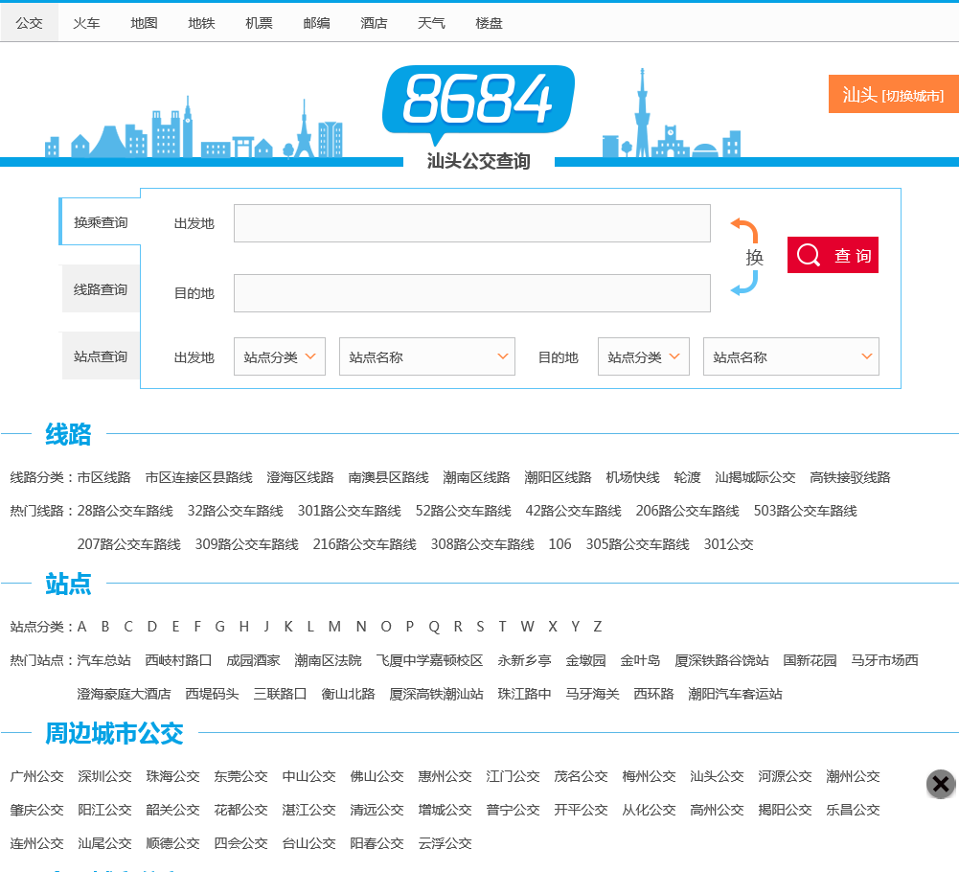
Task: Open 32路公交车路线 link
Action: pyautogui.click(x=236, y=511)
